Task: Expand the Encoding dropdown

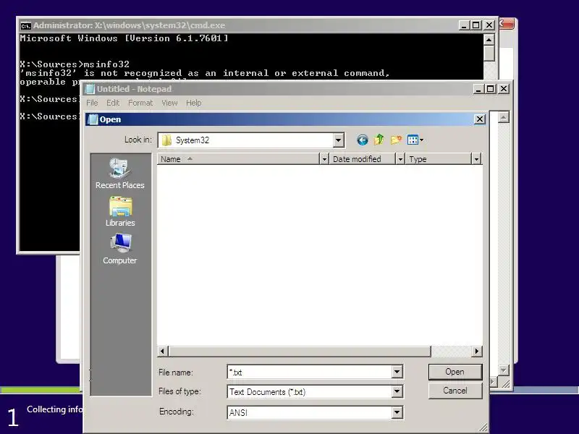Action: (x=397, y=412)
